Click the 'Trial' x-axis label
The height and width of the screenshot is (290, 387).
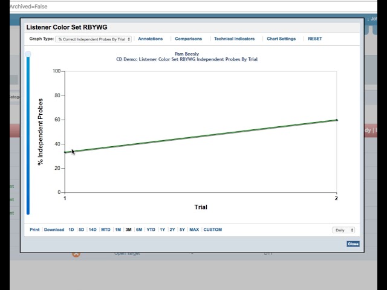[x=201, y=207]
